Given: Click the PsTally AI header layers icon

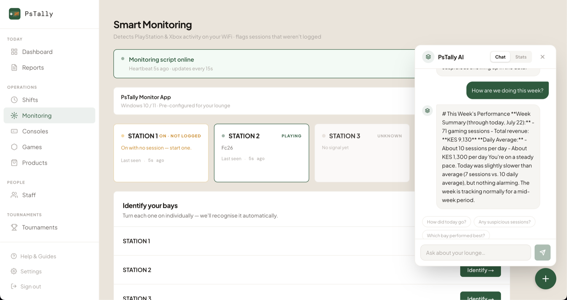Looking at the screenshot, I should pyautogui.click(x=428, y=57).
